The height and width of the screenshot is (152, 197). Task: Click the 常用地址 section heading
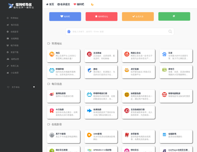coord(57,43)
